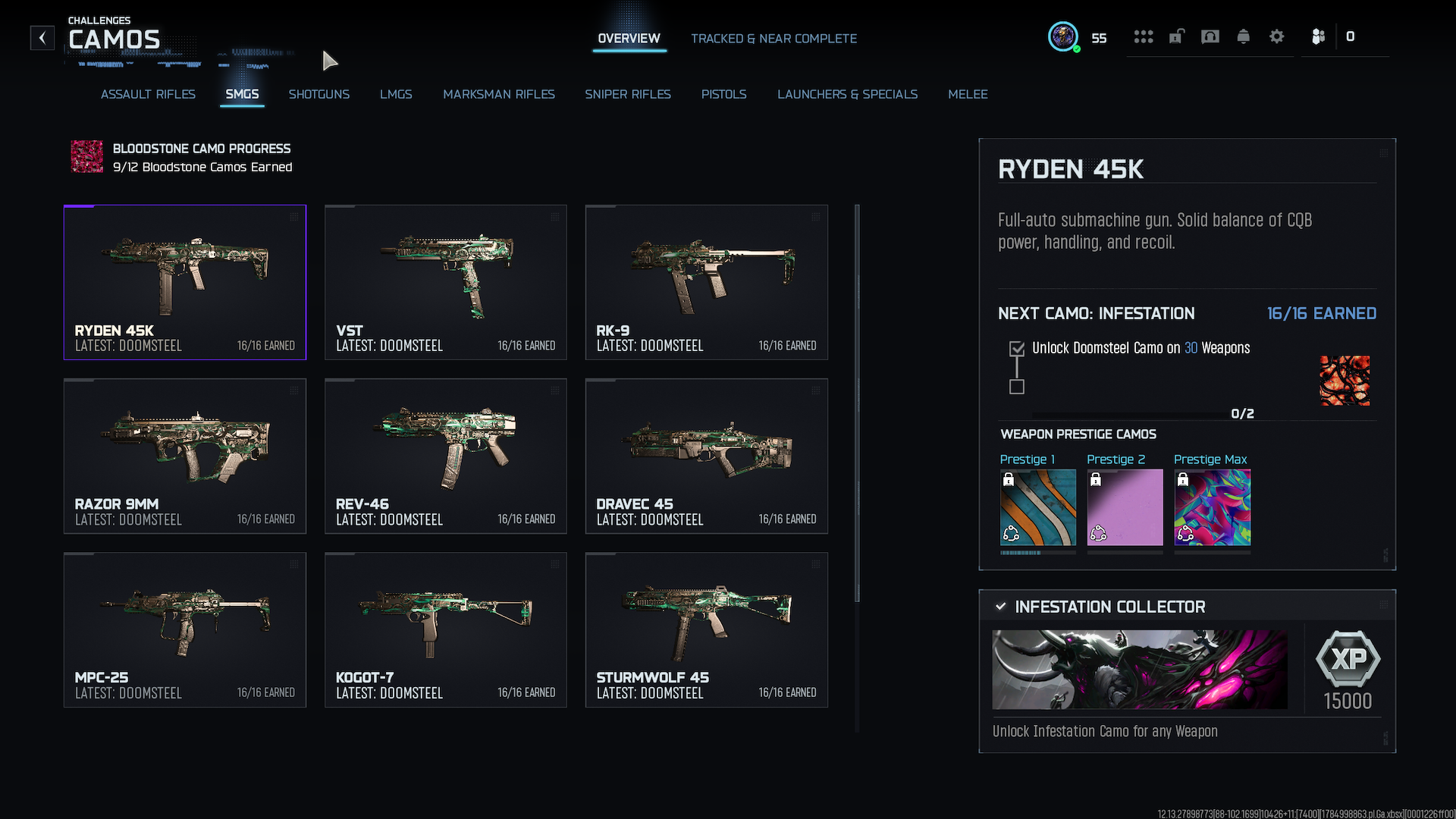Click the Prestige 2 purple camo swatch
This screenshot has width=1456, height=819.
[x=1125, y=507]
